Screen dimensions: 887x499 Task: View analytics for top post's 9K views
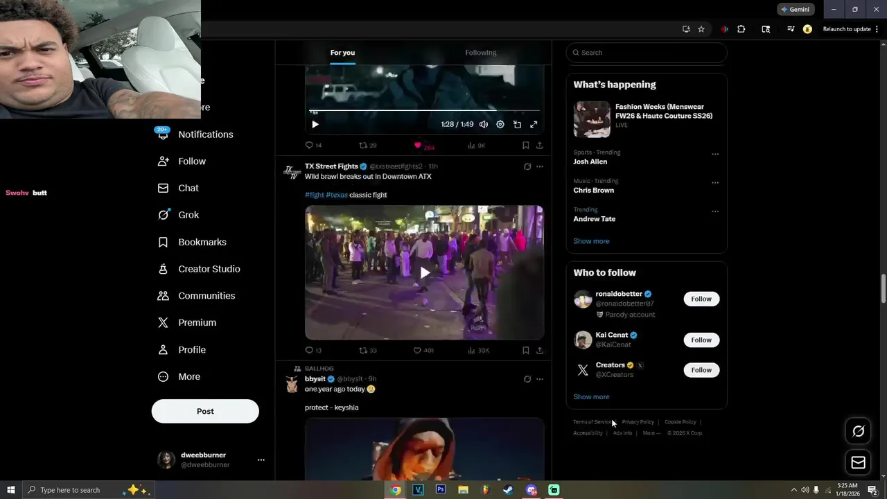[x=476, y=146]
